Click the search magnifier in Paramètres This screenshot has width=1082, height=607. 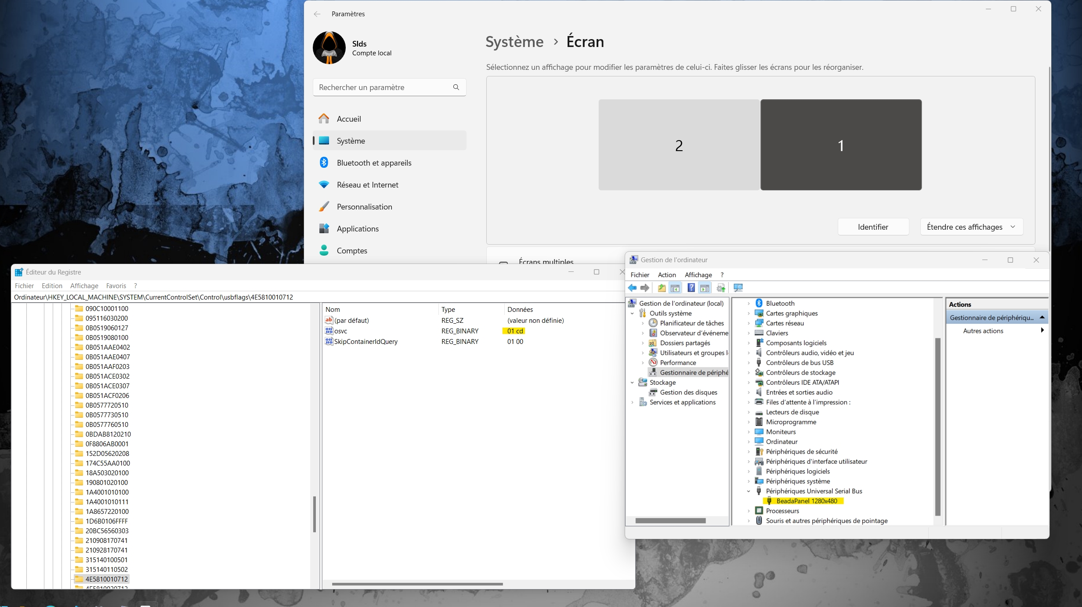(x=456, y=87)
